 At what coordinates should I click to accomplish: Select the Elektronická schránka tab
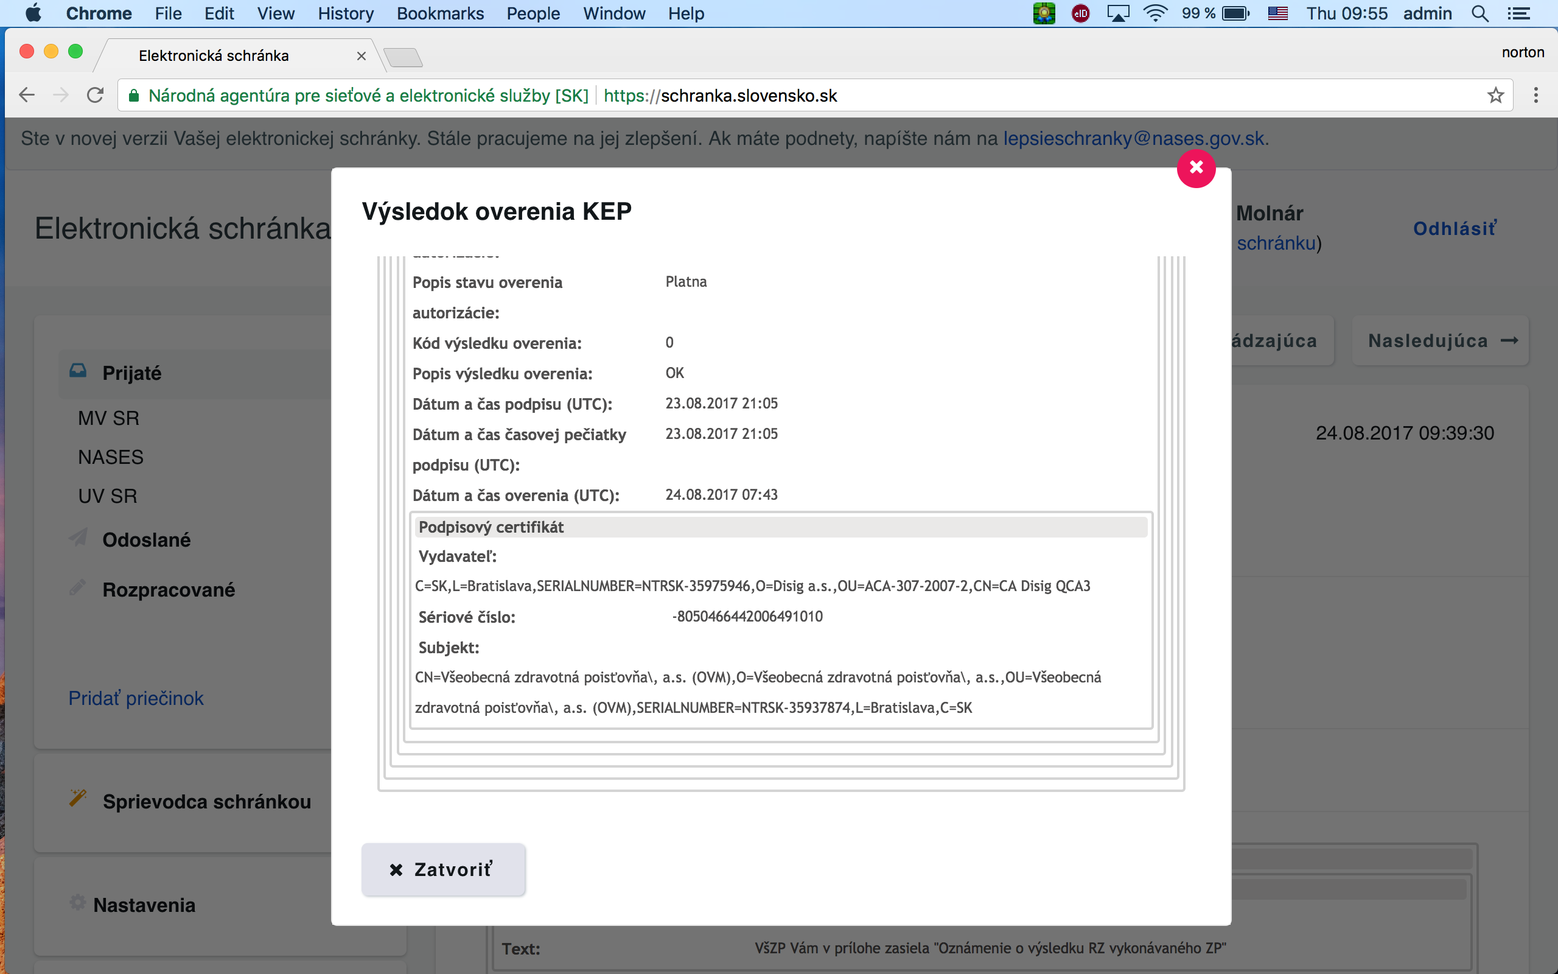(x=213, y=56)
